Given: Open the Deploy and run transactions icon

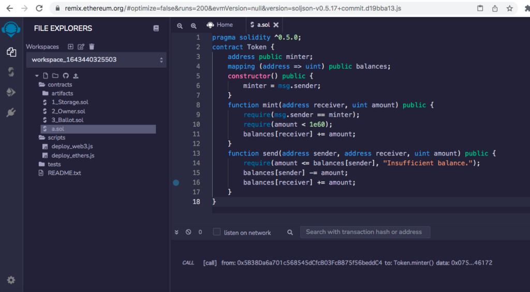Looking at the screenshot, I should pos(11,92).
